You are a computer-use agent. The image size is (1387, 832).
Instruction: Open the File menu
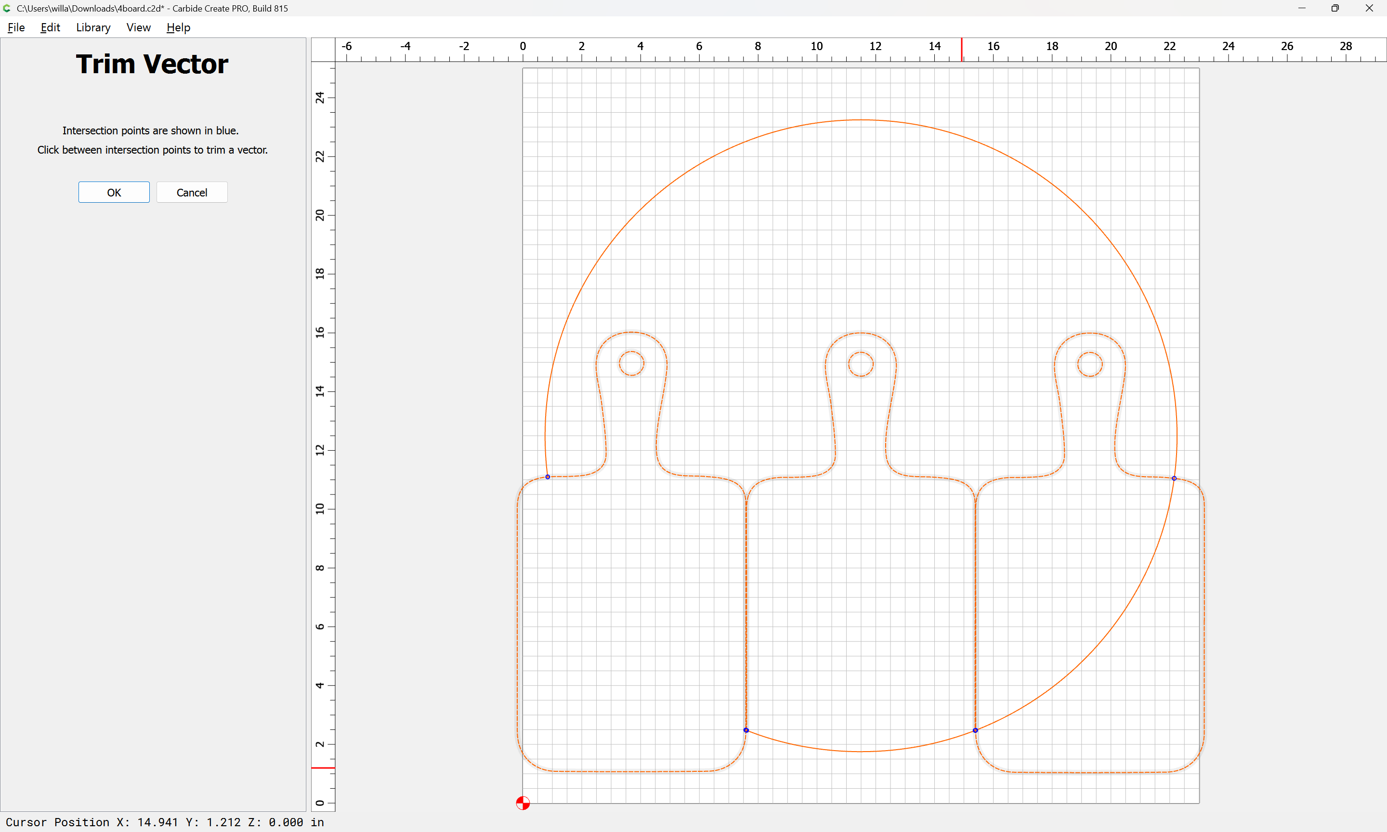click(x=16, y=27)
